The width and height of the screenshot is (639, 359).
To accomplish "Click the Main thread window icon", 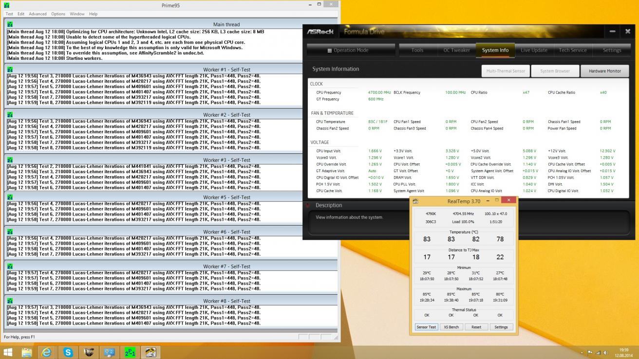I will 10,24.
